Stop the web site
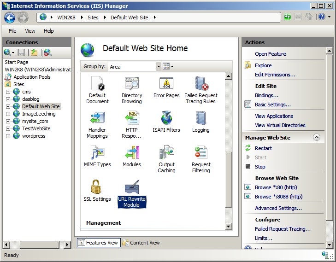The image size is (336, 262). [260, 167]
